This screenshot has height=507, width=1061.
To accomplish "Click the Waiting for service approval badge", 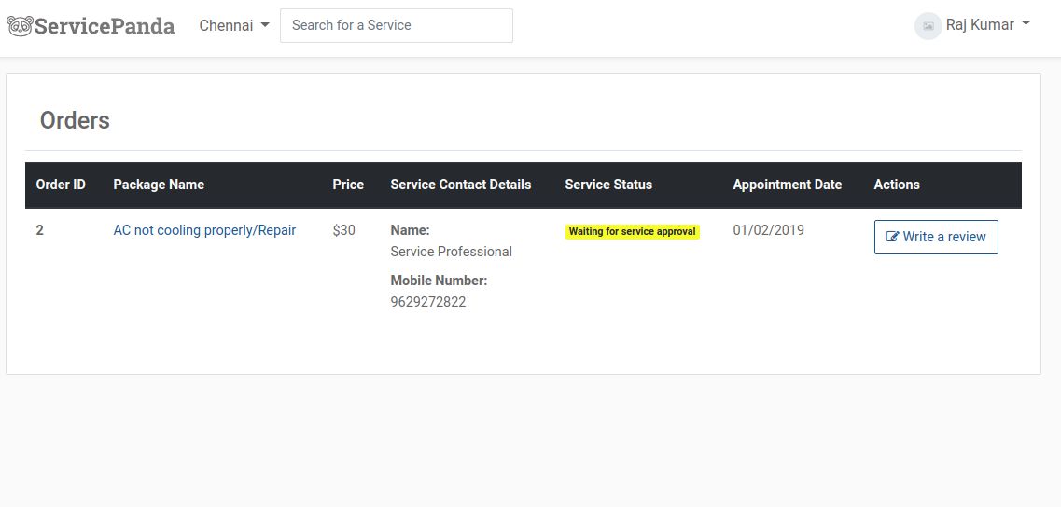I will 632,231.
